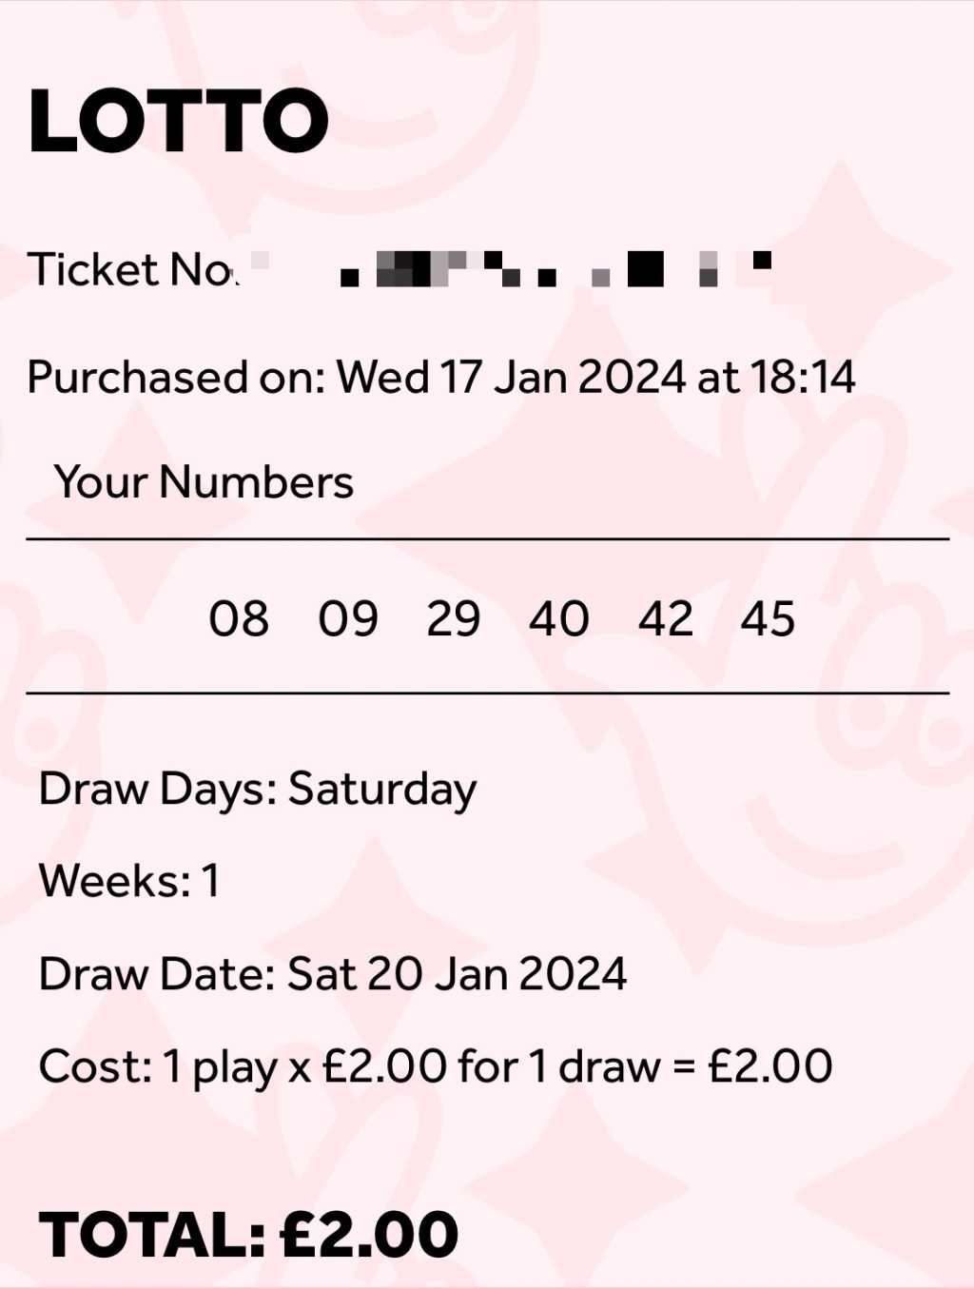Click the LOTTO title heading
The width and height of the screenshot is (974, 1289).
179,121
